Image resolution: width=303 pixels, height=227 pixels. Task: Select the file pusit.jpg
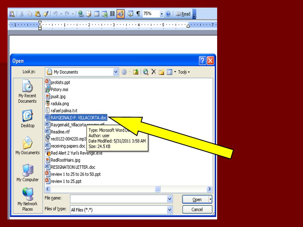pos(55,96)
